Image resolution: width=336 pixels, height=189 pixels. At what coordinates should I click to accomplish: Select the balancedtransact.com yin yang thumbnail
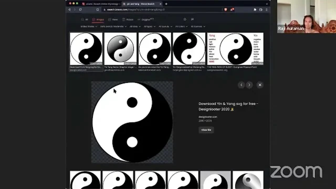[x=155, y=49]
